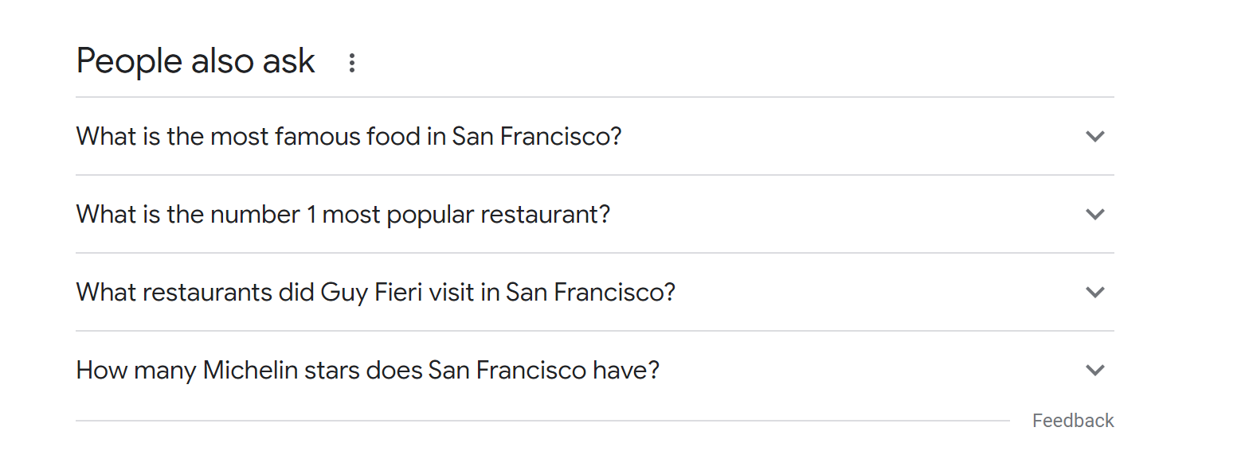Open "What restaurants did Guy Fieri visit in San Francisco?"

(375, 293)
